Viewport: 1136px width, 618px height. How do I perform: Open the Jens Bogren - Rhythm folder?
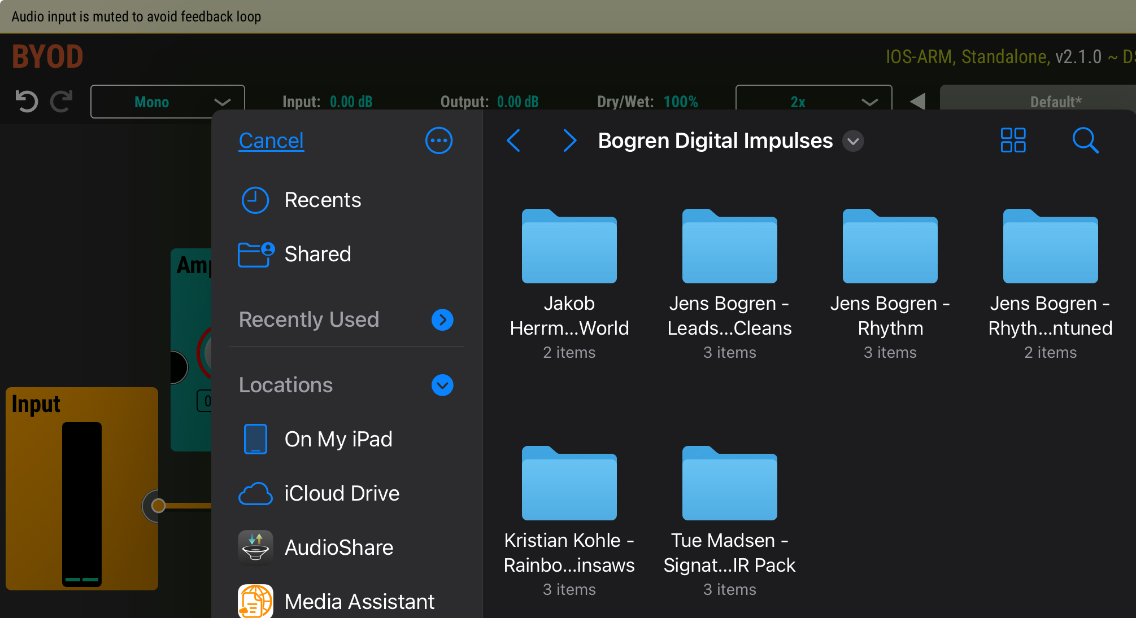pyautogui.click(x=890, y=284)
